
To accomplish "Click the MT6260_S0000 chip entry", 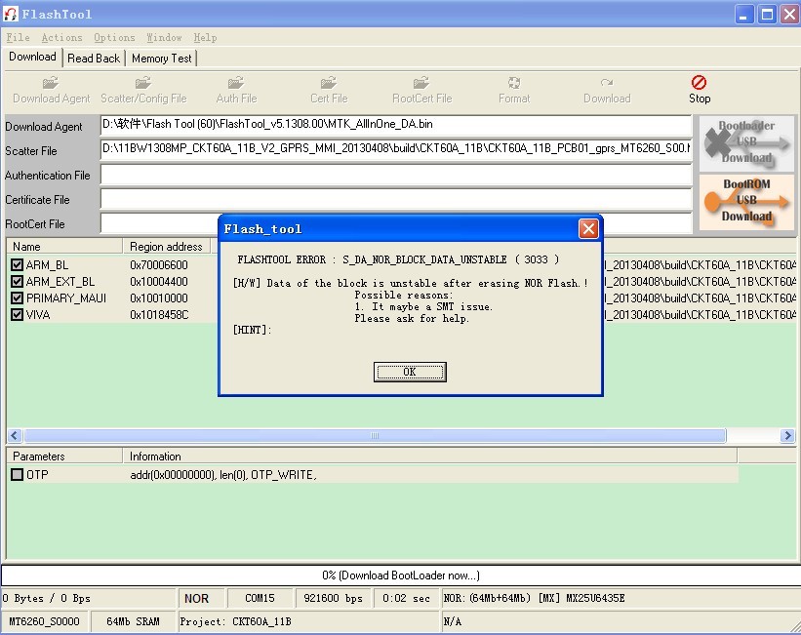I will click(x=45, y=621).
